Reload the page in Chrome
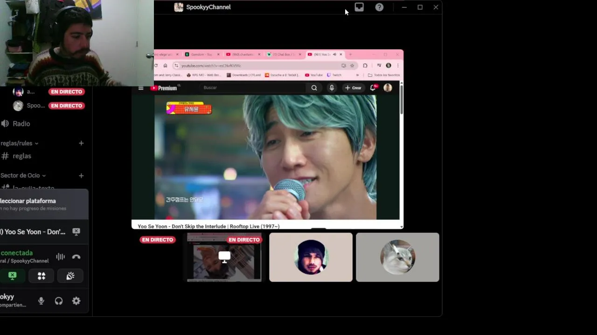This screenshot has height=335, width=597. 156,66
